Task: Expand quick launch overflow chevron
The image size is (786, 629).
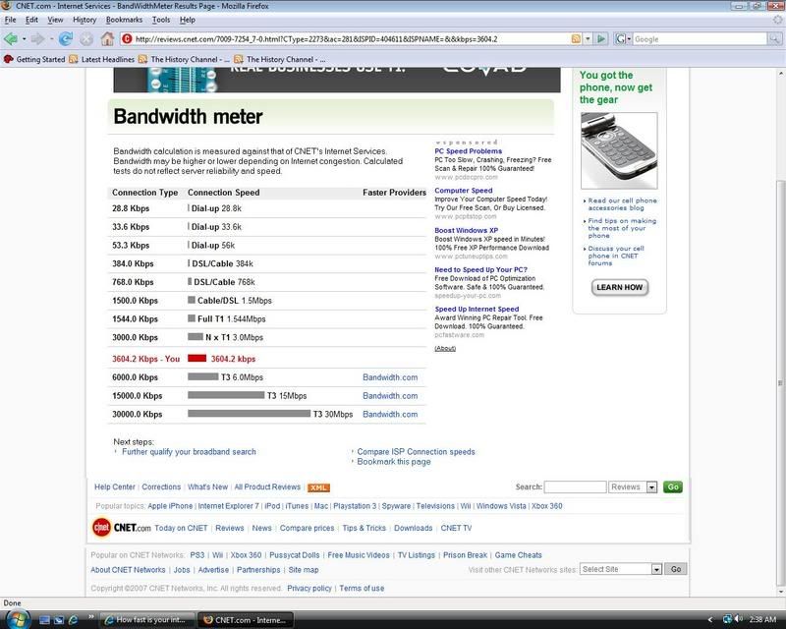Action: click(x=91, y=617)
